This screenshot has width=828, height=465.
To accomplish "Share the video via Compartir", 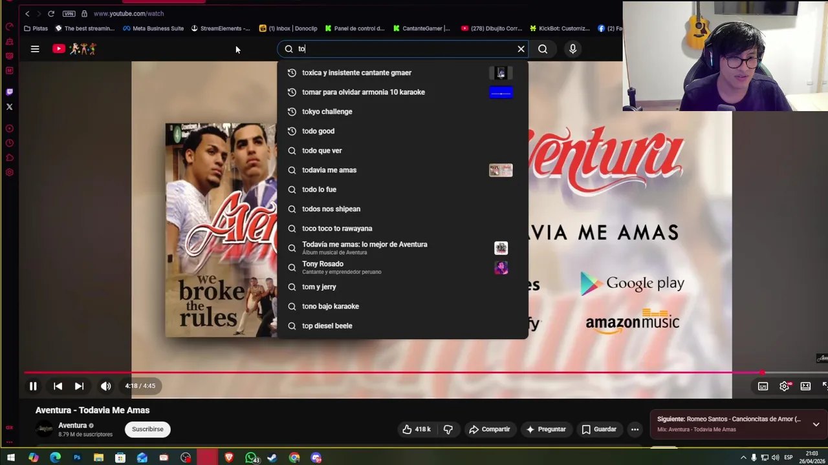I will tap(489, 429).
